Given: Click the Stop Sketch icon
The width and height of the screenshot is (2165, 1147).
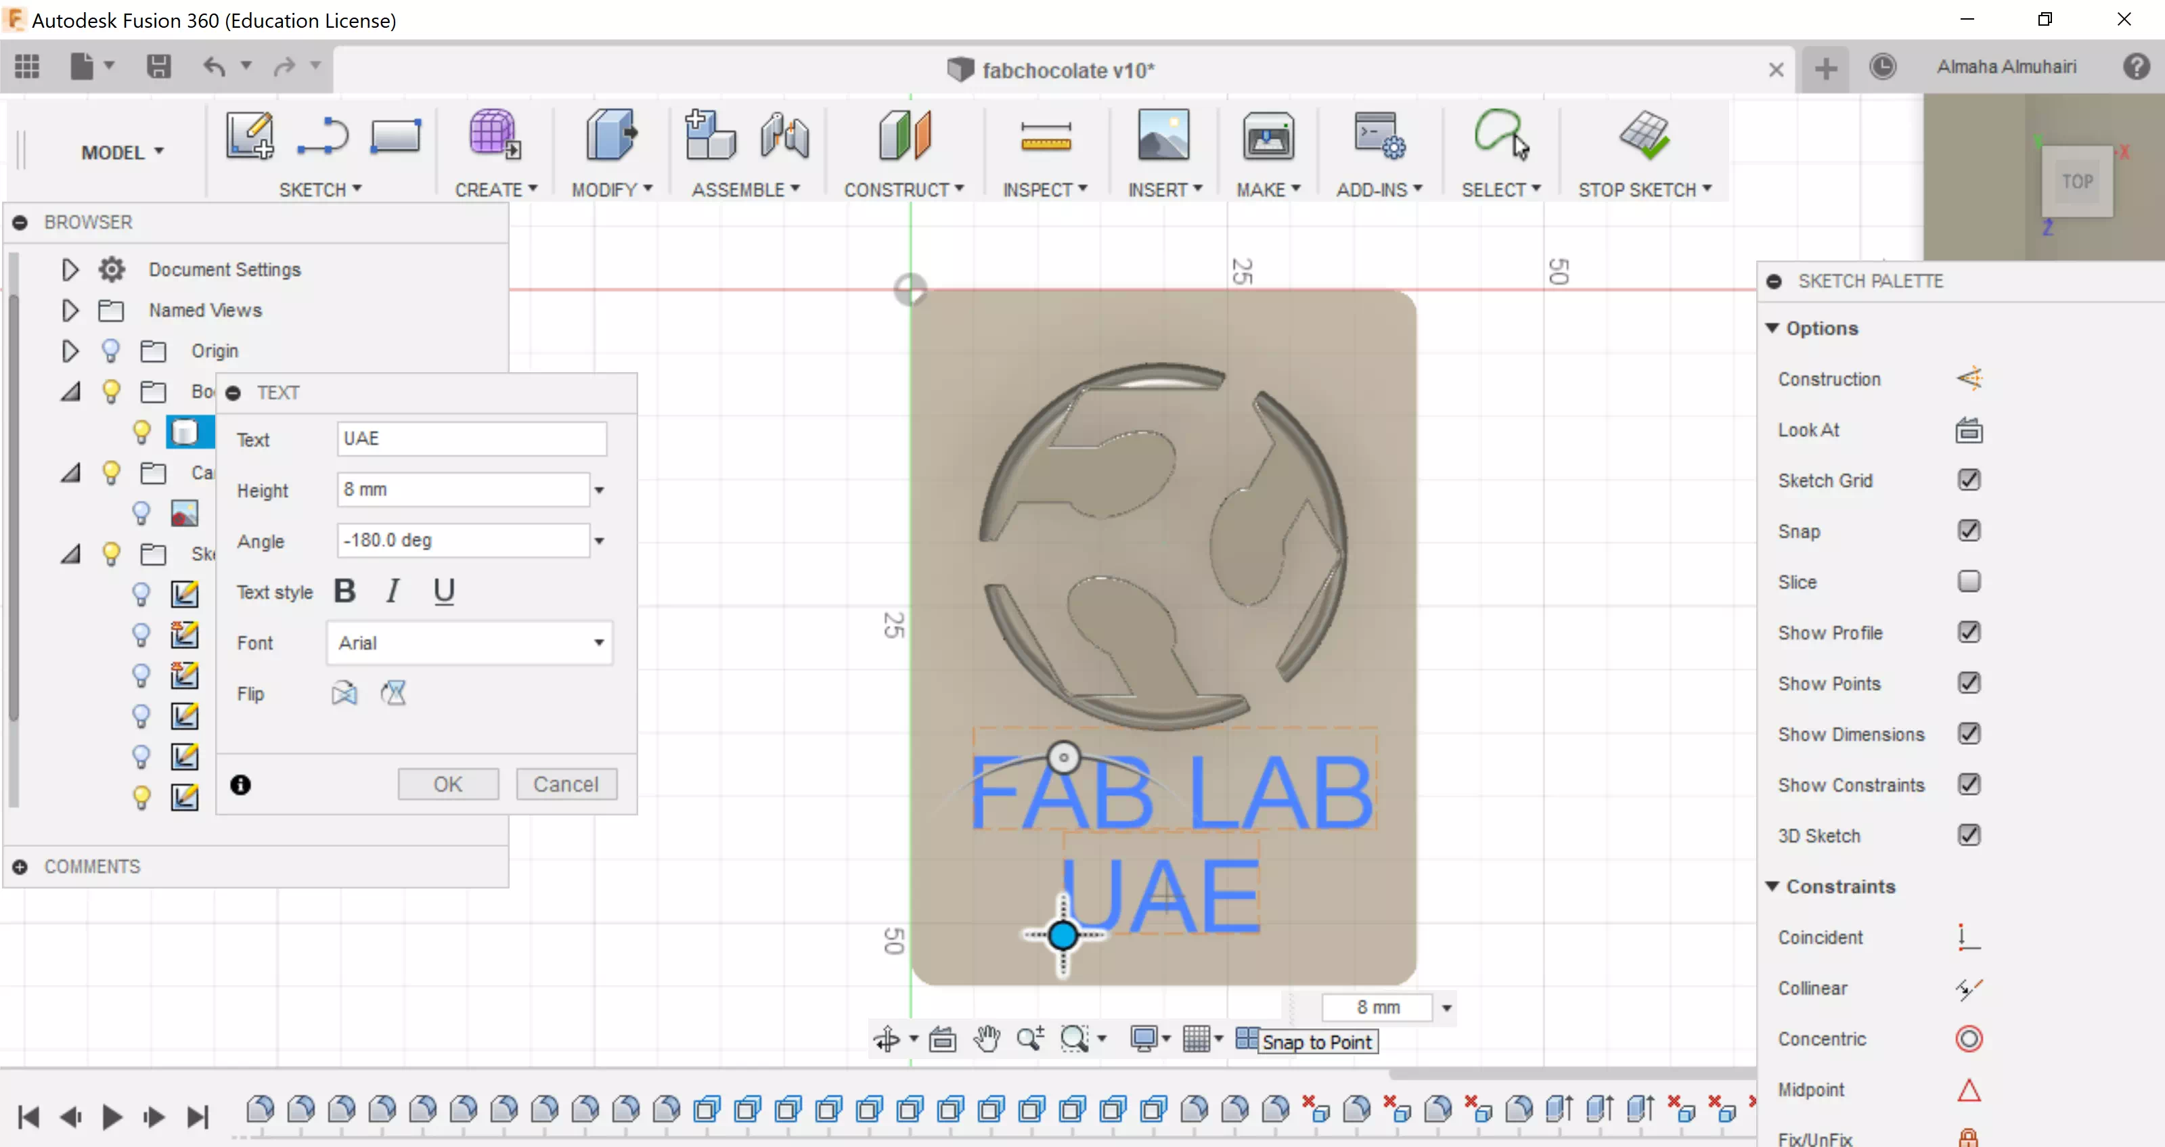Looking at the screenshot, I should tap(1644, 135).
